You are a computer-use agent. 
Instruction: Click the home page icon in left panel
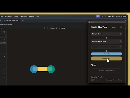(4, 43)
